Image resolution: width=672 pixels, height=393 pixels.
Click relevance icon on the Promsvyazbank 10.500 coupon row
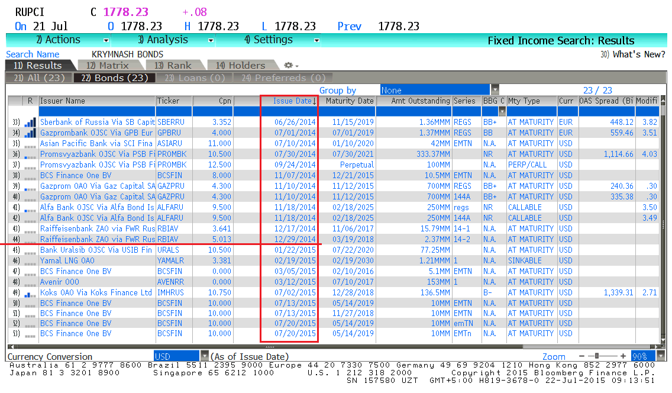pyautogui.click(x=30, y=155)
